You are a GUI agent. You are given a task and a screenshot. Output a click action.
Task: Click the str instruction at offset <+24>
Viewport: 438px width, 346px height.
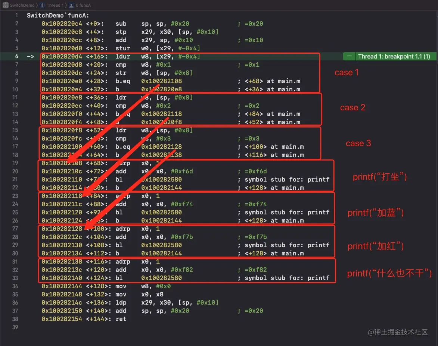pos(121,73)
